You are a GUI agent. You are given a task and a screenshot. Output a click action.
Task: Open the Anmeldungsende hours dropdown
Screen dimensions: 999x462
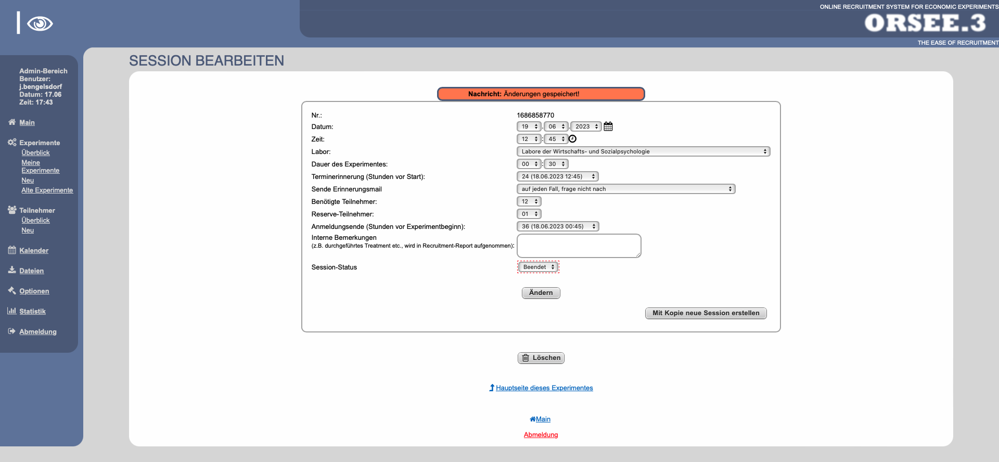click(x=557, y=226)
